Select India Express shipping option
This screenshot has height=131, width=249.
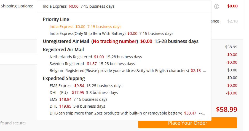tap(85, 27)
